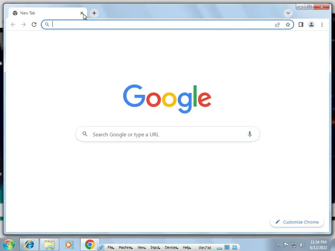
Task: Open a new tab with plus button
Action: point(94,13)
